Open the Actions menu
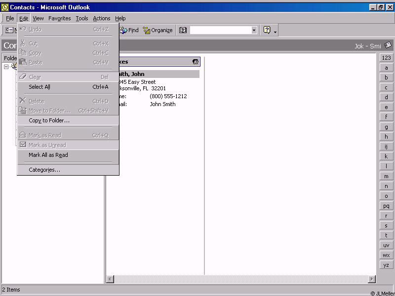This screenshot has width=395, height=296. tap(102, 18)
